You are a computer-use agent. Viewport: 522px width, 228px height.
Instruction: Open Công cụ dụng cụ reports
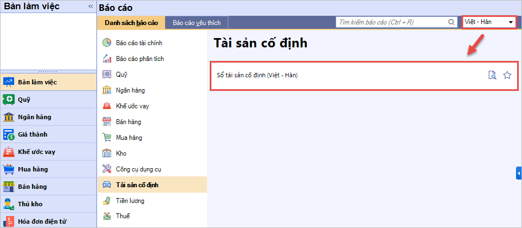tap(138, 169)
